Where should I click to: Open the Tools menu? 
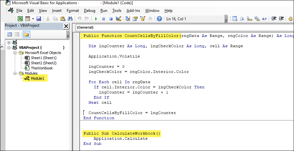coord(117,11)
